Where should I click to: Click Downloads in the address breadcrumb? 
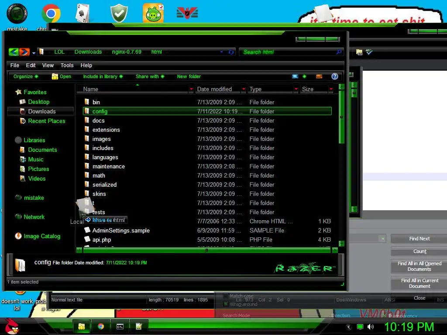click(x=88, y=52)
